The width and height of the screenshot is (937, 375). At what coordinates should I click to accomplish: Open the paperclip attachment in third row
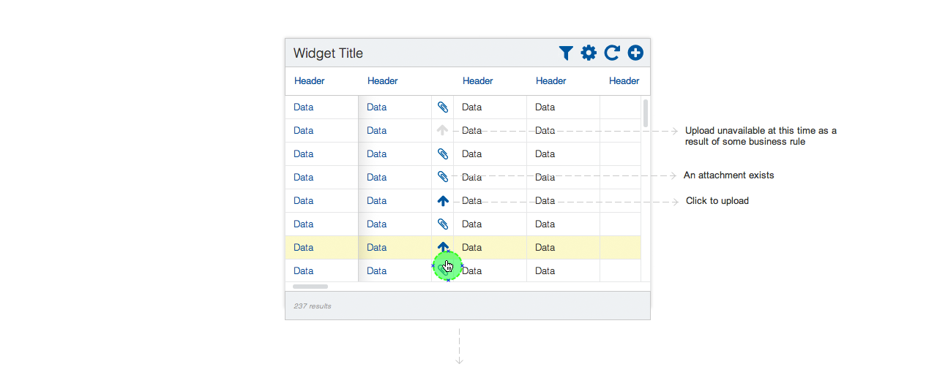pos(443,154)
